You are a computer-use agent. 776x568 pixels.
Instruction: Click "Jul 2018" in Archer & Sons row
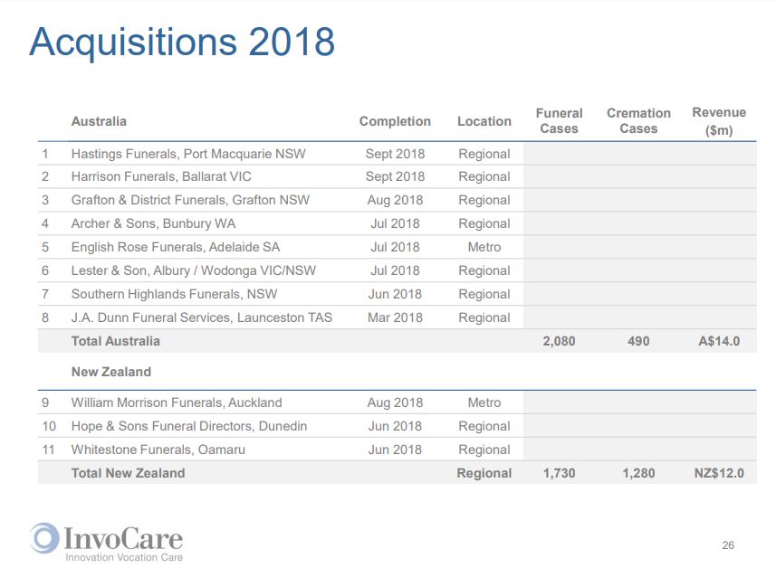395,223
